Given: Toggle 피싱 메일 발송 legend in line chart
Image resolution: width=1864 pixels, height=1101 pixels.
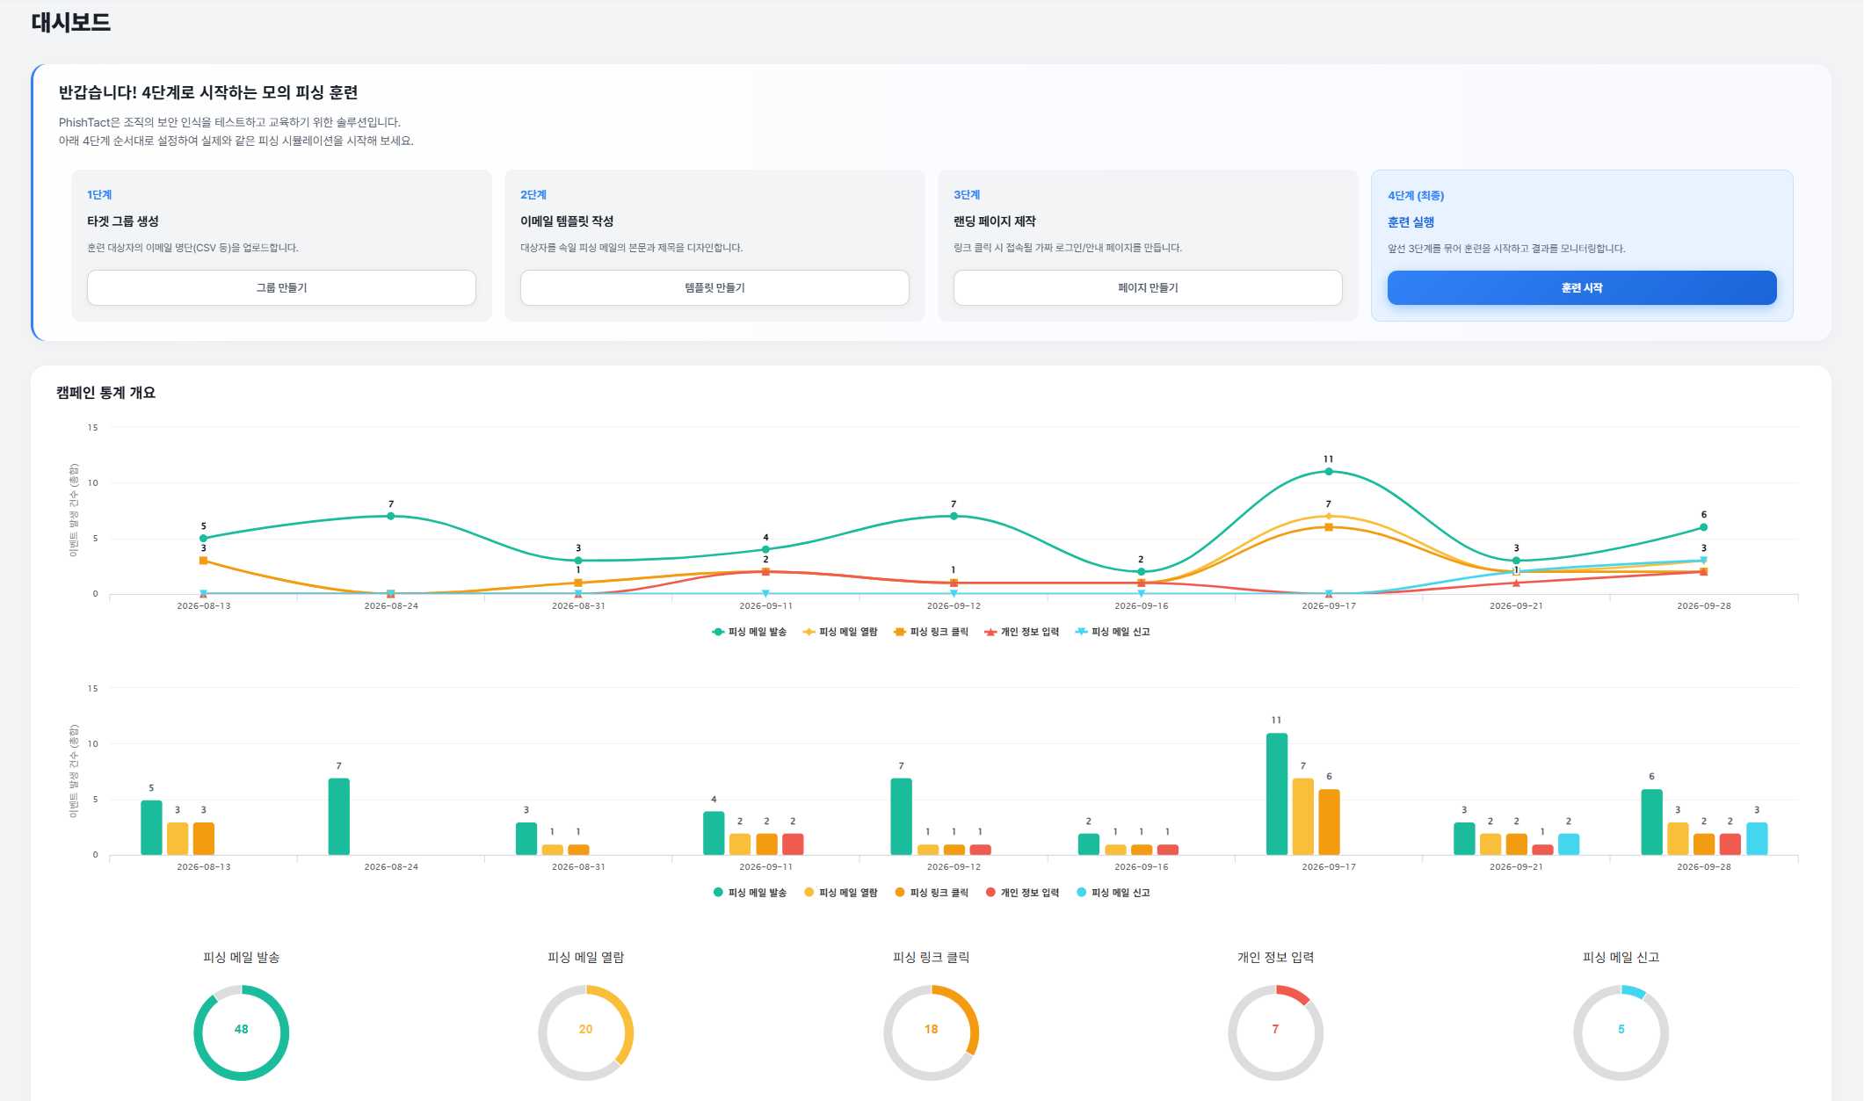Looking at the screenshot, I should tap(749, 632).
